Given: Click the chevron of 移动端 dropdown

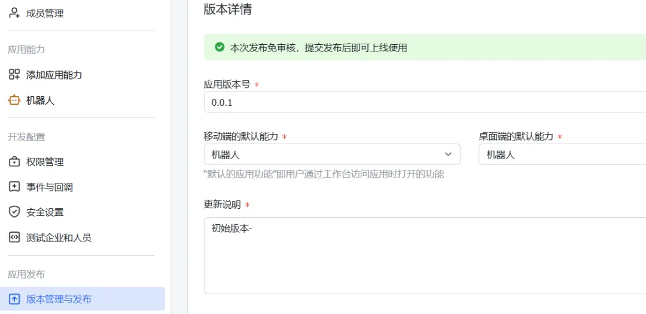Looking at the screenshot, I should (x=448, y=154).
